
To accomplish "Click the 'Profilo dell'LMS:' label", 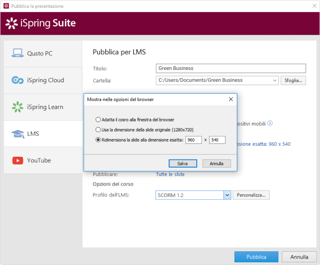I will click(111, 195).
